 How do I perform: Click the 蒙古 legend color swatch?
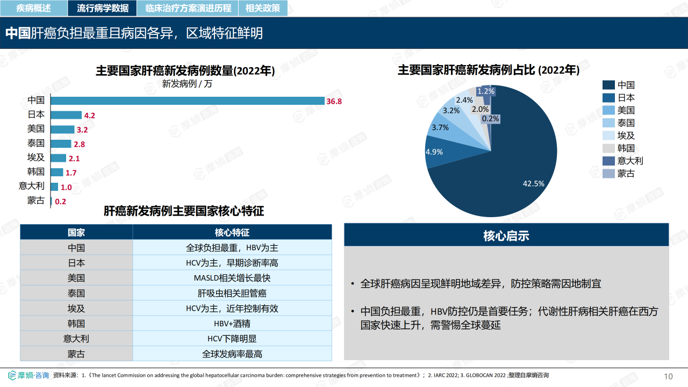pyautogui.click(x=608, y=174)
